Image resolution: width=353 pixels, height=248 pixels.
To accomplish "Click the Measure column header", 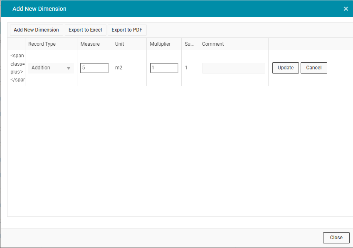I will [90, 44].
